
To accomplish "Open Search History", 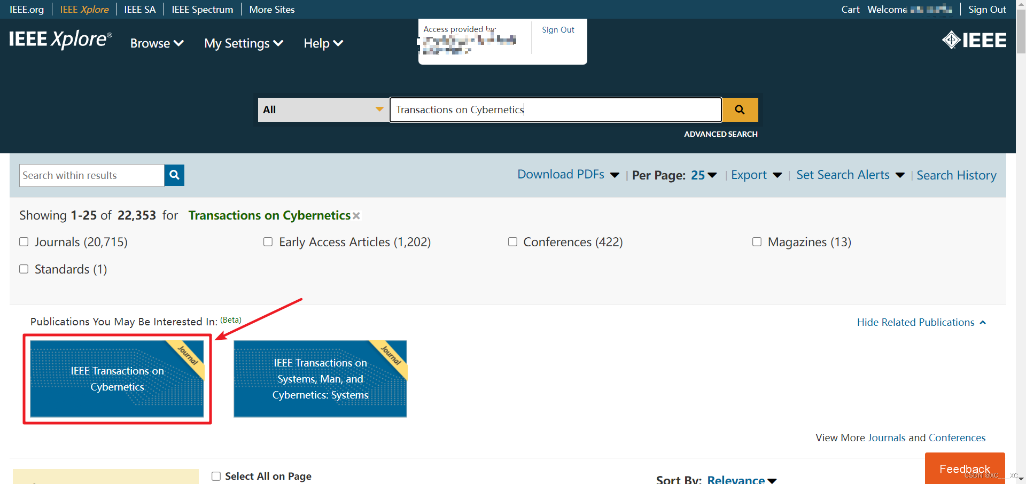I will 957,175.
